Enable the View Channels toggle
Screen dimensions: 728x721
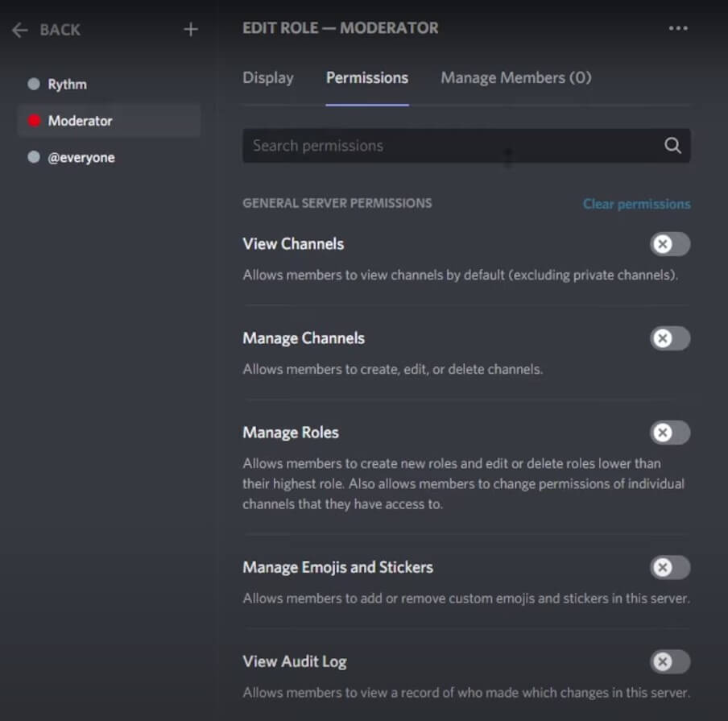(670, 244)
